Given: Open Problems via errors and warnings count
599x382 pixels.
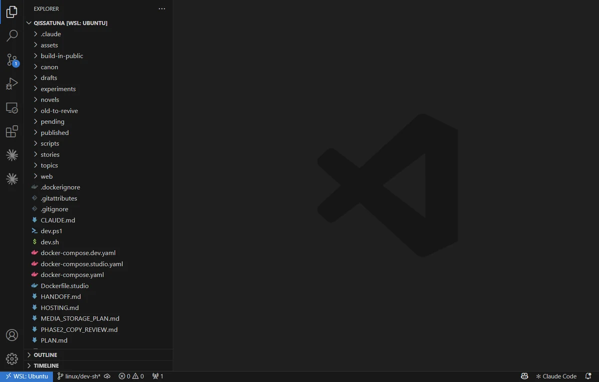Looking at the screenshot, I should 131,377.
